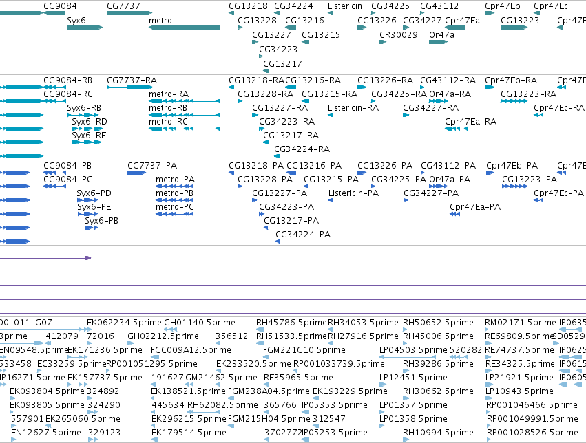Click the Syx6 gene label

[76, 20]
